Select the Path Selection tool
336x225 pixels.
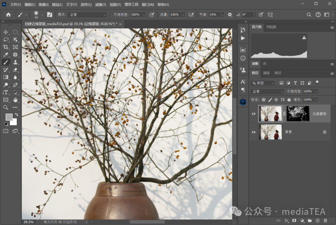click(15, 92)
